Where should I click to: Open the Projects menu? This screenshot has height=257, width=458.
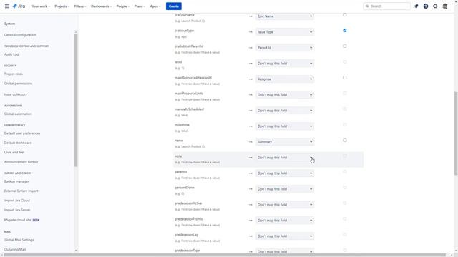coord(62,6)
